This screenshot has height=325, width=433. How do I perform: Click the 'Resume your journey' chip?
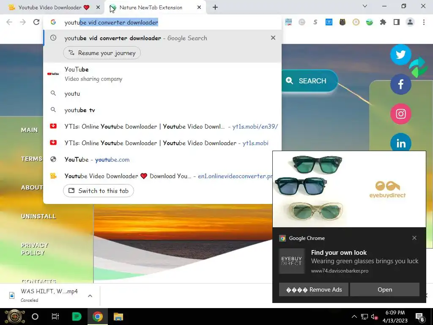102,53
